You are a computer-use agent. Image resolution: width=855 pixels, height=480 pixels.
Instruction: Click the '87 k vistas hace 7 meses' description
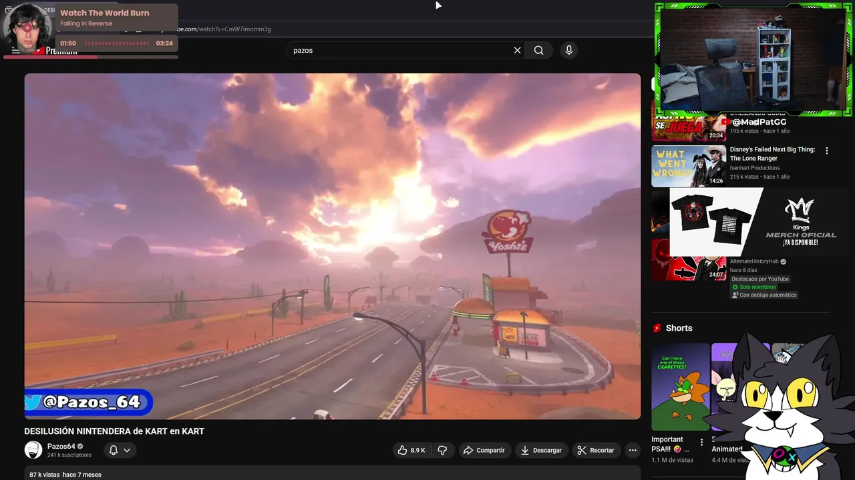pyautogui.click(x=65, y=475)
